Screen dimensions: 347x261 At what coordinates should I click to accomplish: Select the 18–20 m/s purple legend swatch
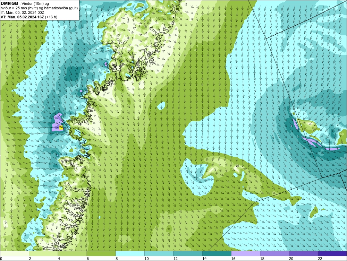click(x=274, y=253)
